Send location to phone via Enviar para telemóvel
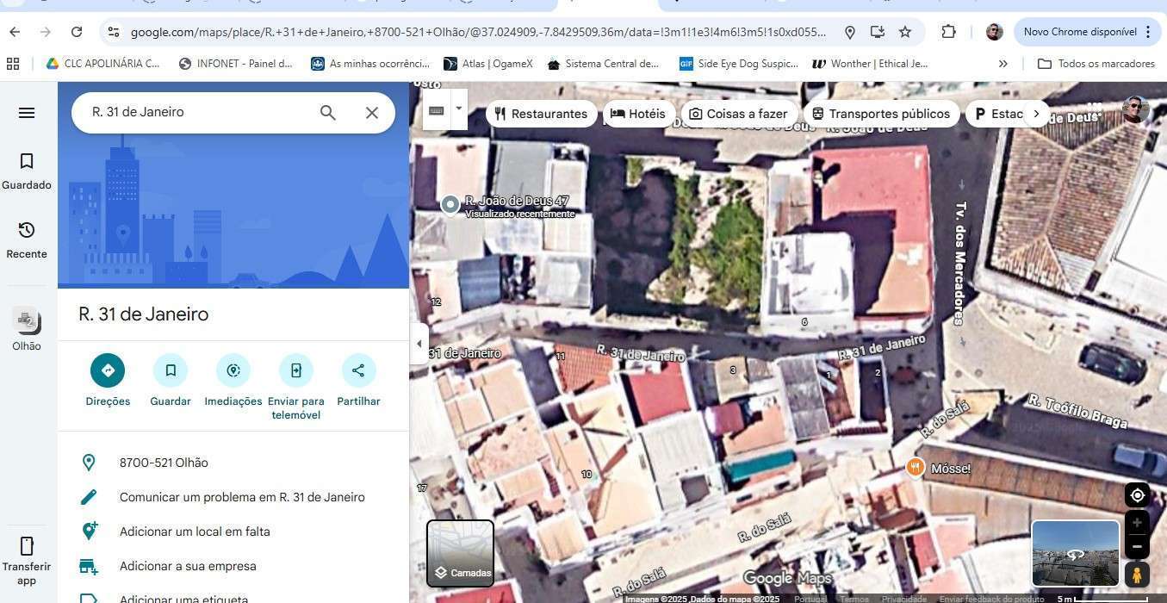This screenshot has height=603, width=1167. coord(295,370)
